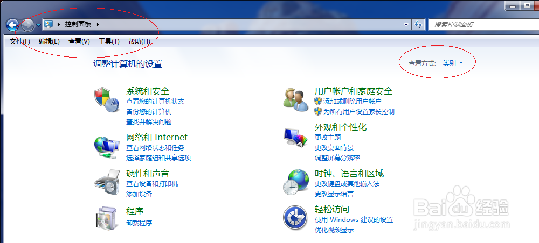Image resolution: width=539 pixels, height=243 pixels.
Task: Click the Forward navigation arrow button
Action: [x=27, y=25]
